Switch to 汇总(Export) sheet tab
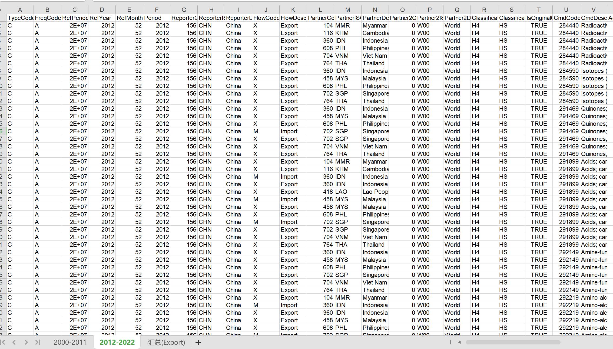Viewport: 613px width, 349px height. pos(166,342)
